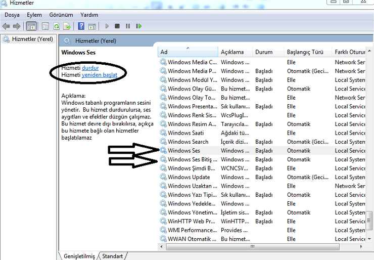Click the vertical scrollbar up arrow
Image resolution: width=374 pixels, height=260 pixels.
[369, 51]
